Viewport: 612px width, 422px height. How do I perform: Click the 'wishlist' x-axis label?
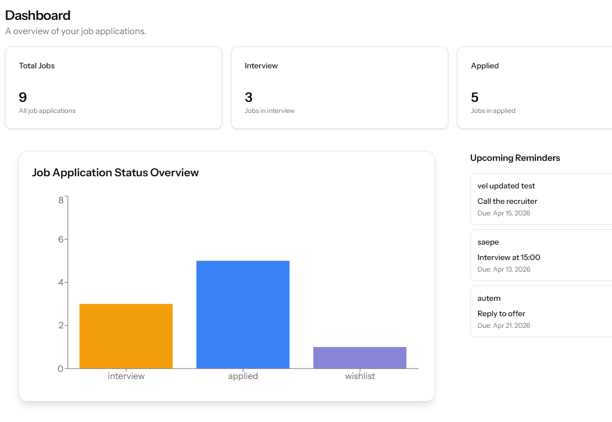360,376
